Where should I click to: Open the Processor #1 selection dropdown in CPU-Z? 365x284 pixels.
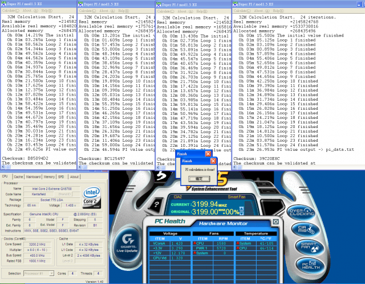point(52,273)
